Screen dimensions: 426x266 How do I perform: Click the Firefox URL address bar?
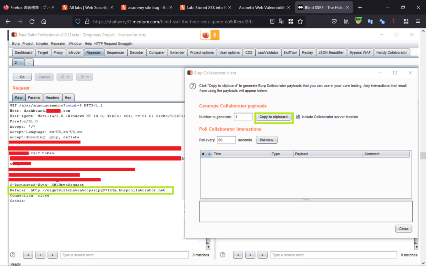[x=173, y=22]
